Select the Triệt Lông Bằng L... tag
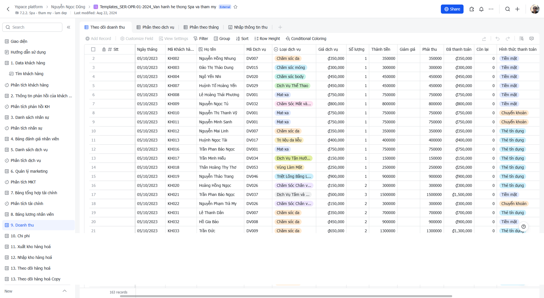544x298 pixels. coord(294,176)
